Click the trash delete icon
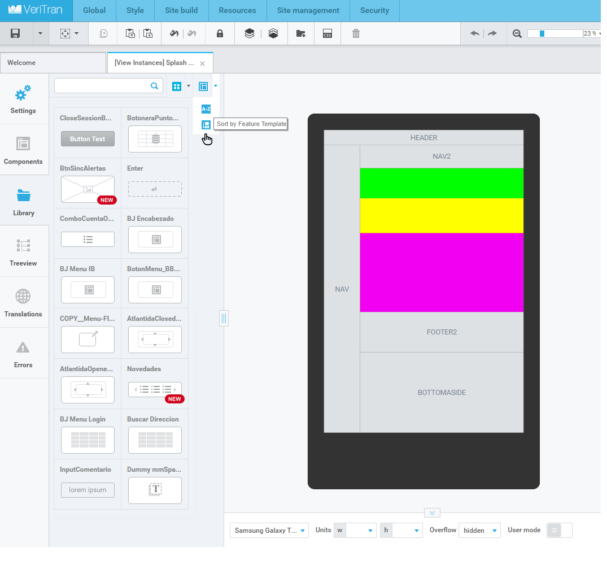 click(x=356, y=33)
